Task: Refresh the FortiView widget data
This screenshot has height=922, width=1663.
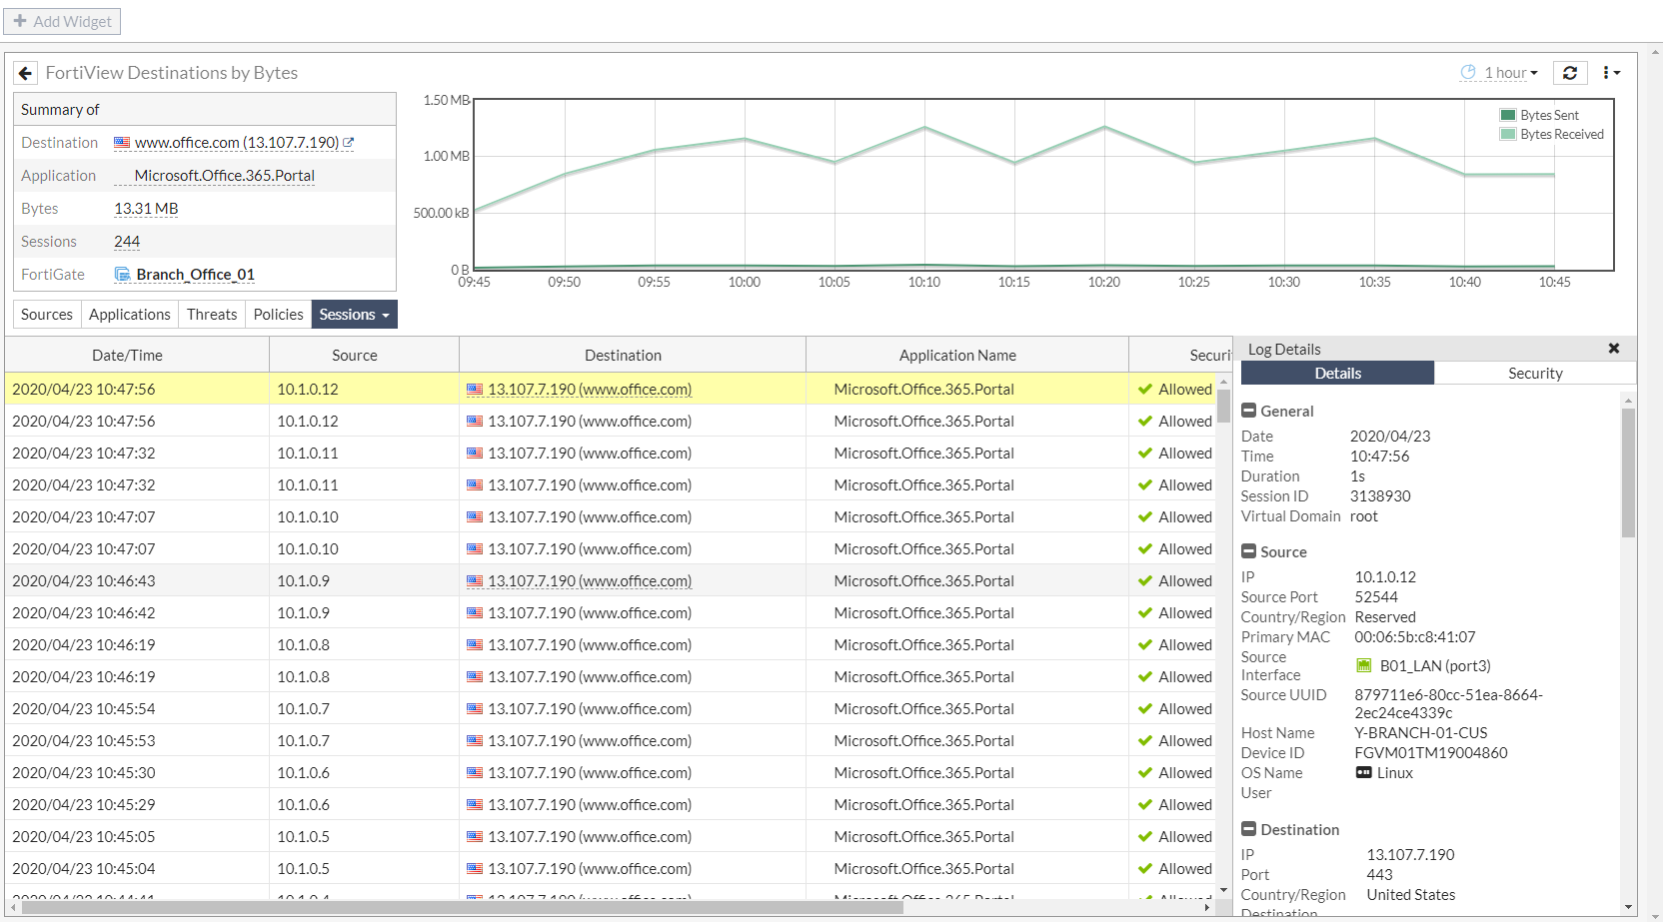Action: point(1570,72)
